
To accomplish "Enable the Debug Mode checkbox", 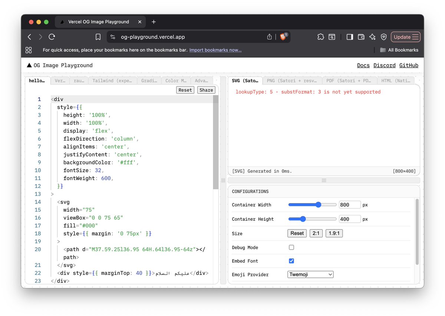I will coord(291,247).
